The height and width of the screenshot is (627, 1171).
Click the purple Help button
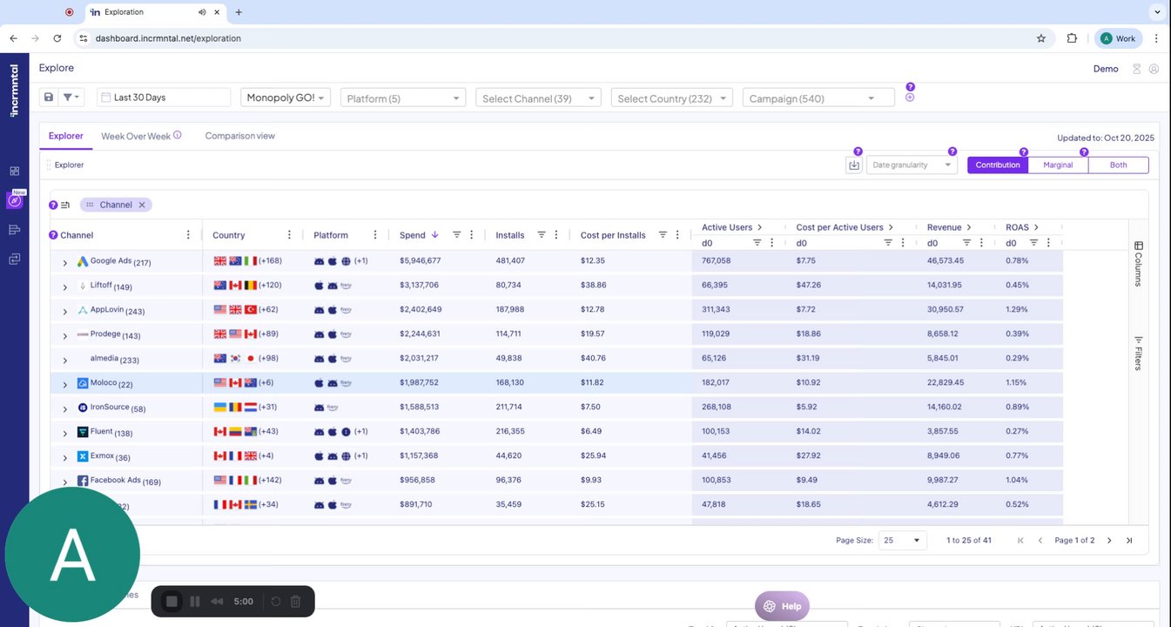tap(782, 606)
